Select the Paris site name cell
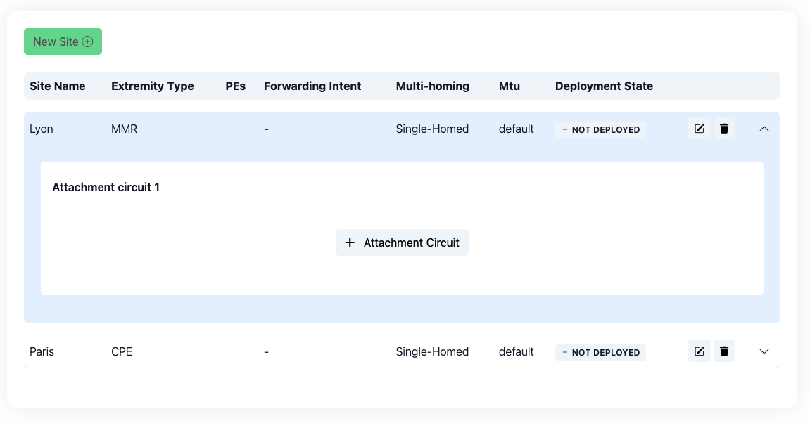Screen dimensions: 810x426 pyautogui.click(x=42, y=351)
